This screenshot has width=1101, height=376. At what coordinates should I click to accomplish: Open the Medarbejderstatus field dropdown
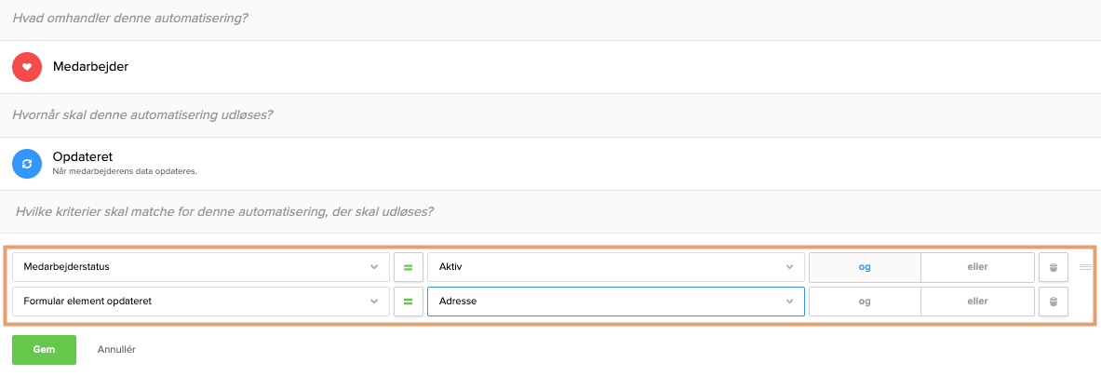(201, 267)
